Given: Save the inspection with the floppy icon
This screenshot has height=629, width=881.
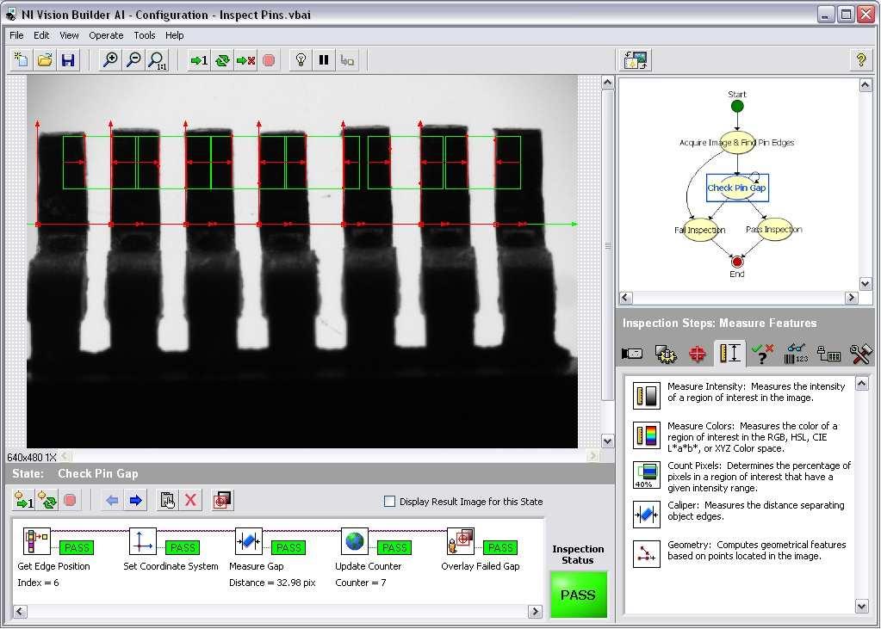Looking at the screenshot, I should (68, 60).
